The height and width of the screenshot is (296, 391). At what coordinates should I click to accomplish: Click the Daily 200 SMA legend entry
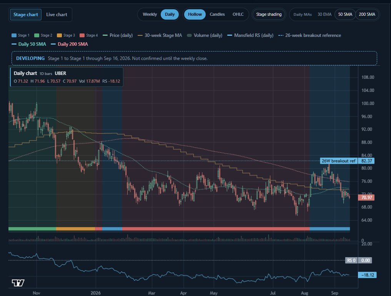point(69,44)
